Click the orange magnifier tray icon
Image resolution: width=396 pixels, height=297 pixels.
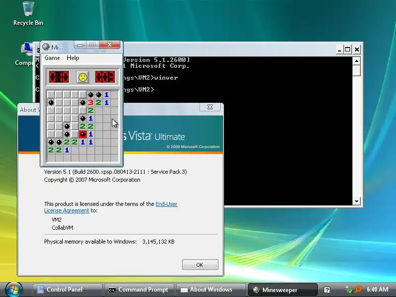(x=358, y=290)
